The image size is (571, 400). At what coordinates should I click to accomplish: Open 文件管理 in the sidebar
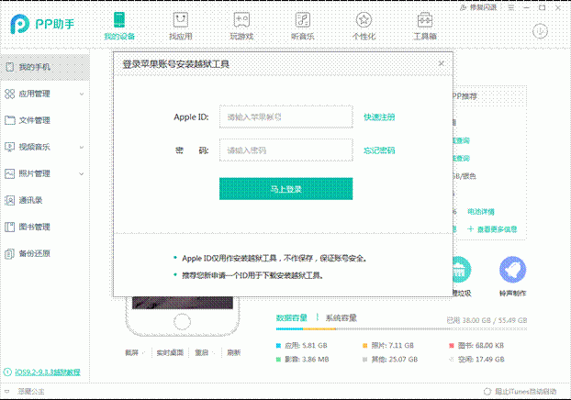coord(45,120)
